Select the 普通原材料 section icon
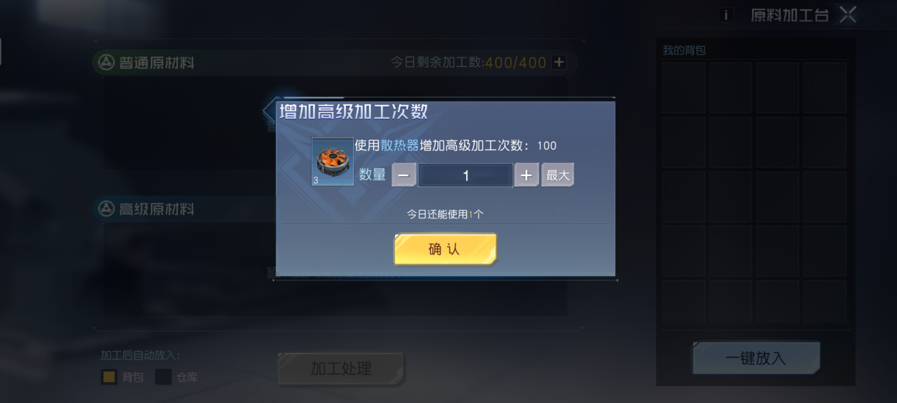The width and height of the screenshot is (897, 403). tap(106, 62)
